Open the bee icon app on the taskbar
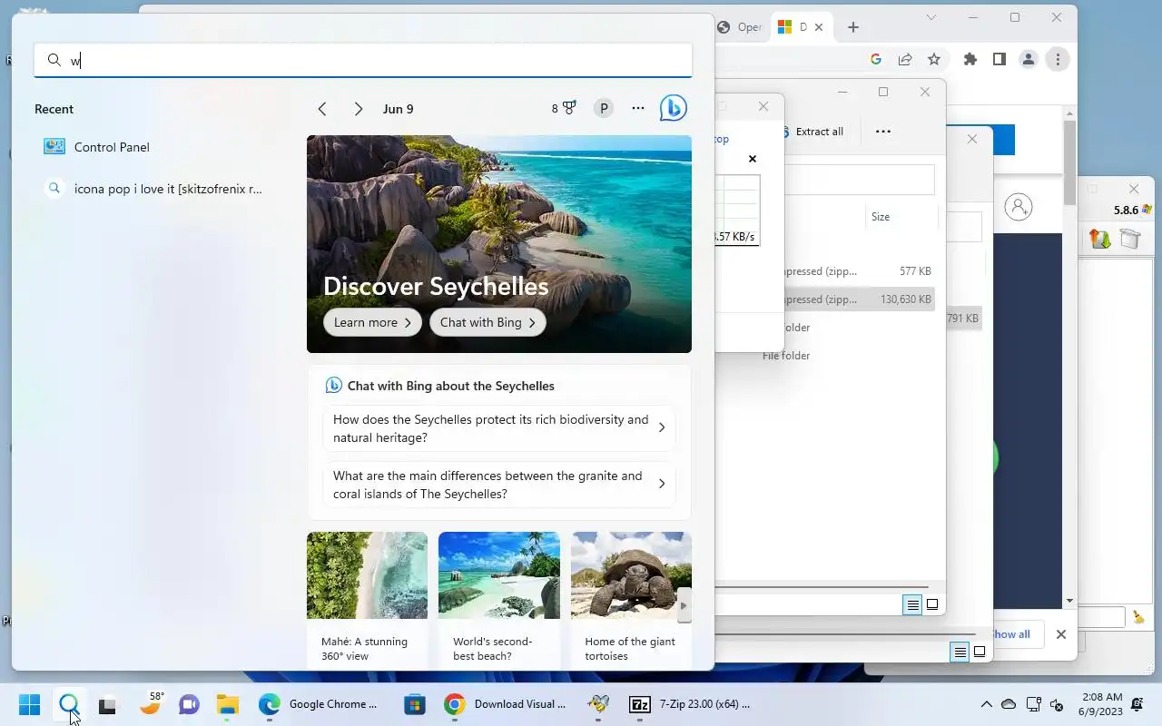Viewport: 1162px width, 726px height. 598,704
